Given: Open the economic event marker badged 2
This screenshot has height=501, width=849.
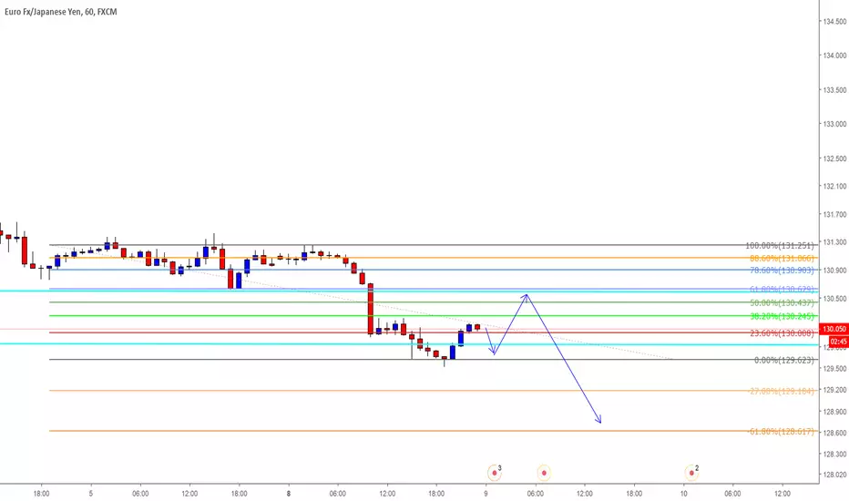Looking at the screenshot, I should tap(691, 473).
